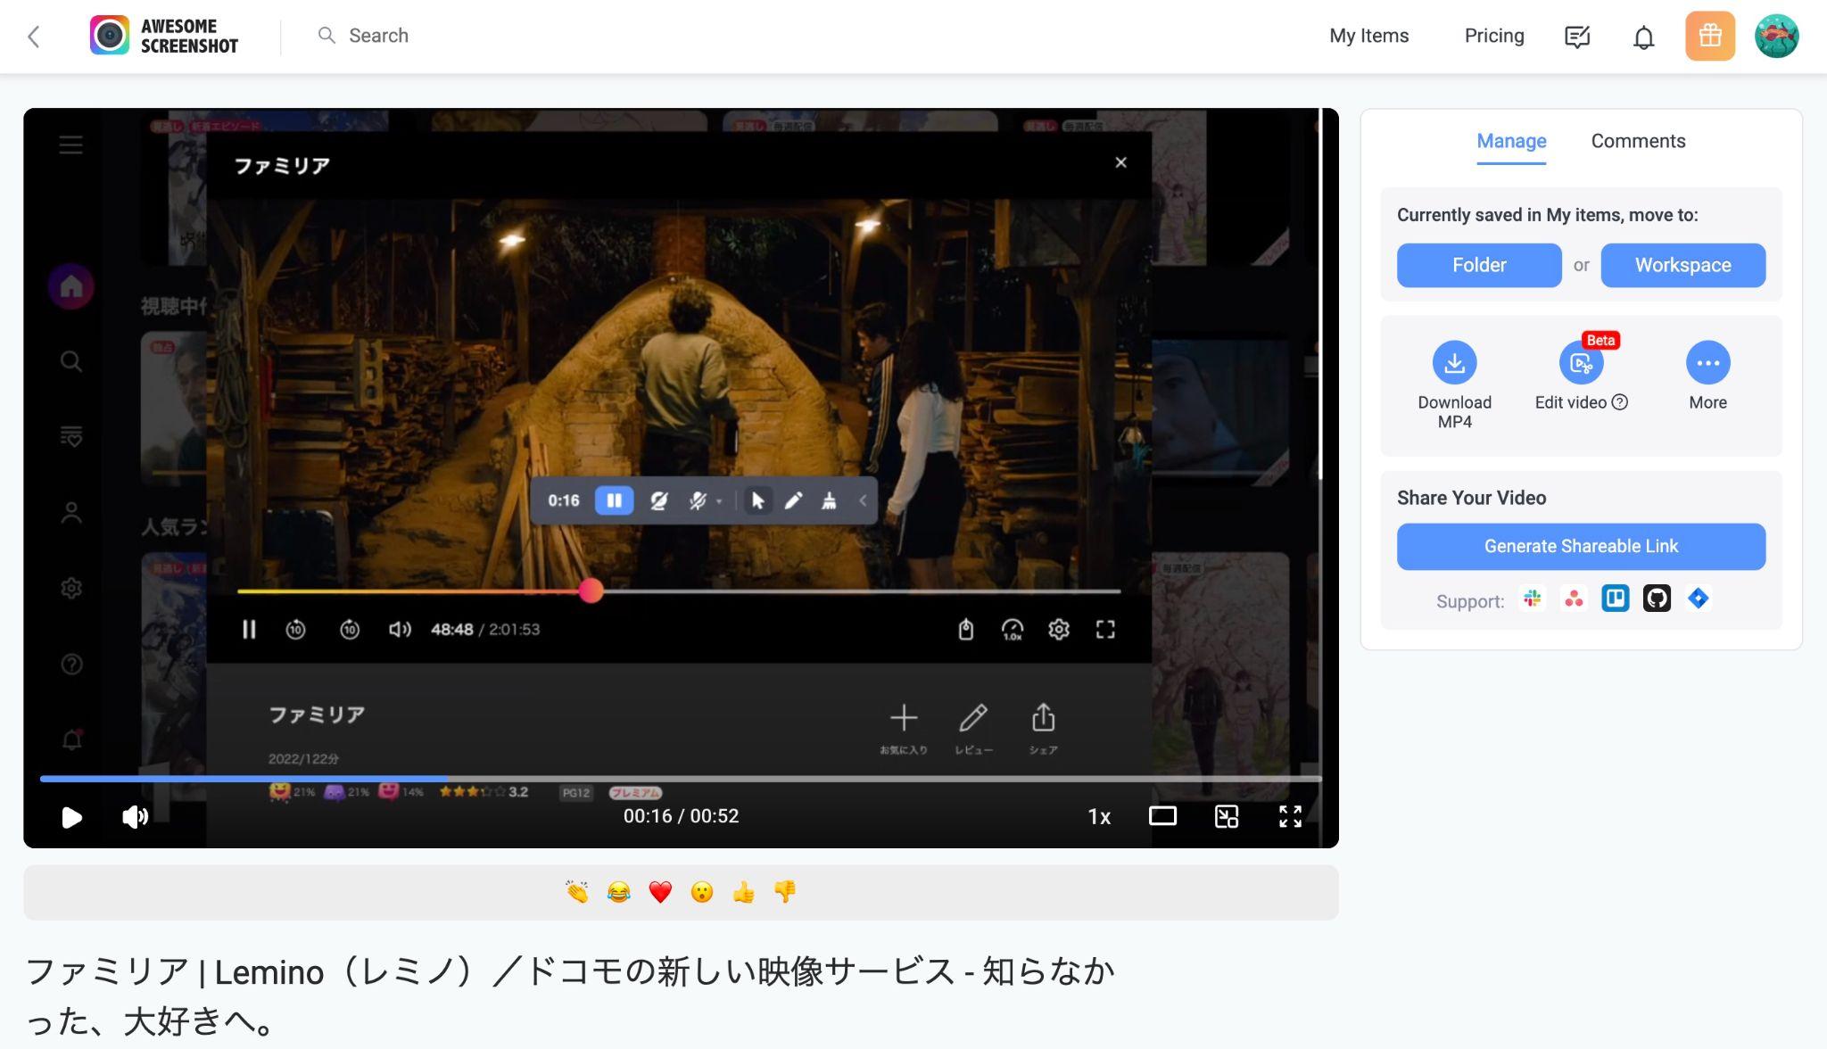
Task: Select the Slack integration icon
Action: point(1533,599)
